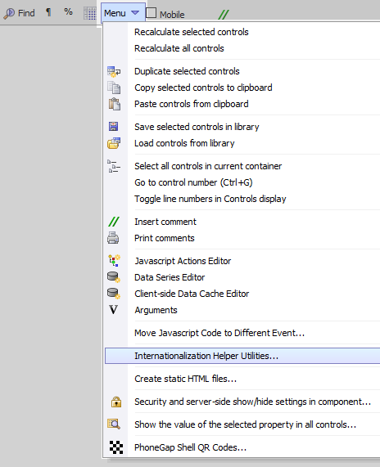The width and height of the screenshot is (380, 467).
Task: Click the padlock security icon
Action: [x=116, y=402]
